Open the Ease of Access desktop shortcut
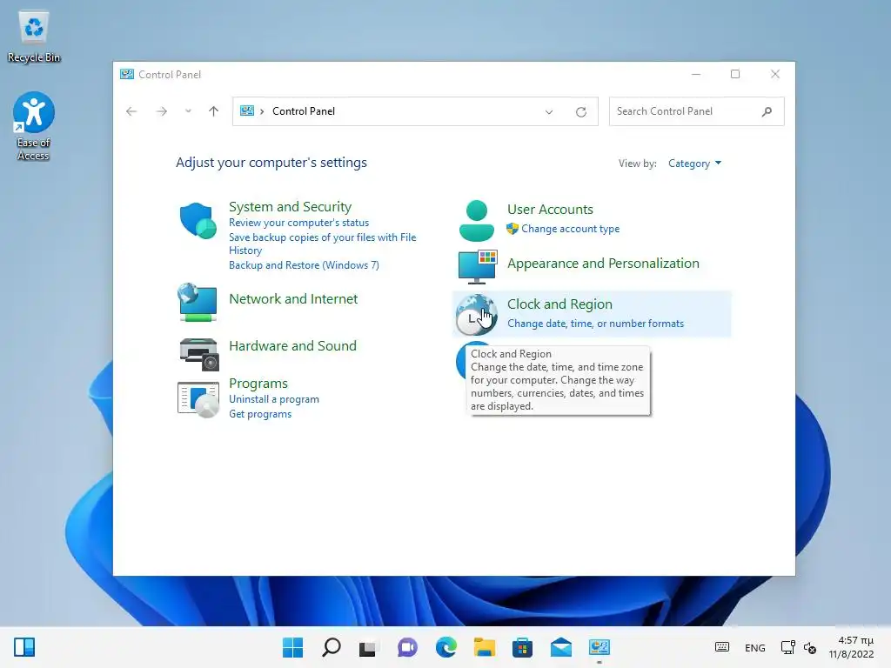Screen dimensions: 891x668 [34, 126]
